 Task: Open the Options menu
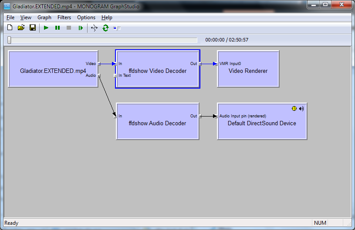86,17
